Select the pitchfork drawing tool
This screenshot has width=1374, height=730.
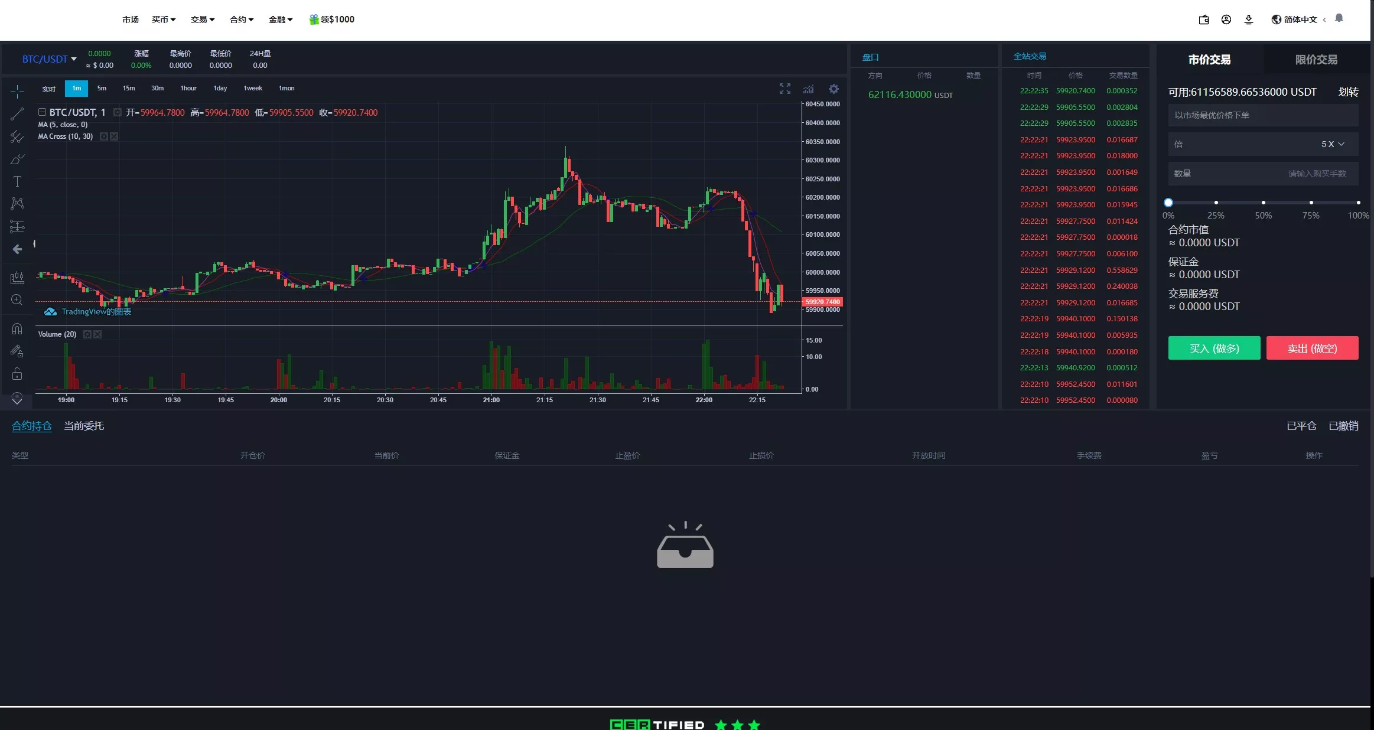(x=17, y=137)
